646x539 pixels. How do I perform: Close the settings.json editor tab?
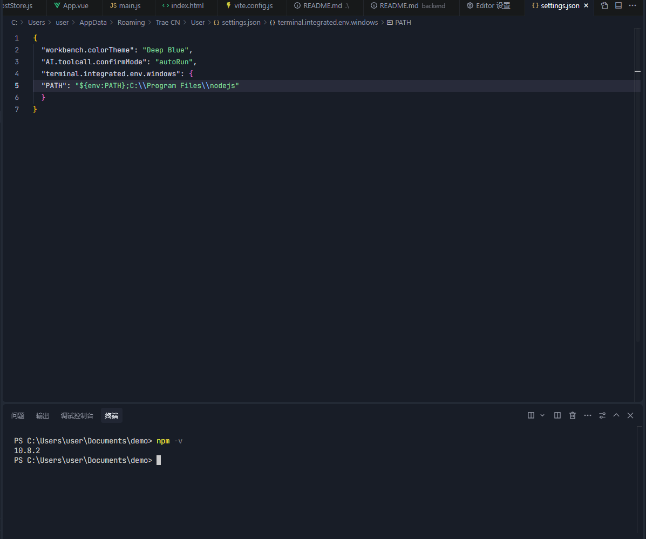586,5
